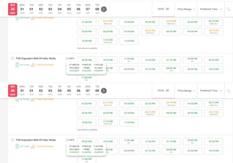Choose date THU 03 APR in lower date strip

(50, 91)
